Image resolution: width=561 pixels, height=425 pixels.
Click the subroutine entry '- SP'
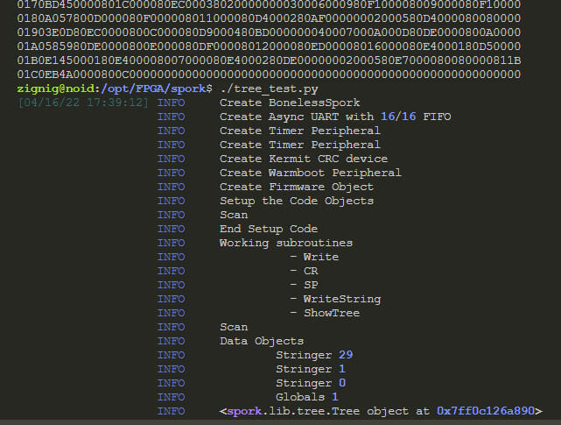(x=304, y=285)
